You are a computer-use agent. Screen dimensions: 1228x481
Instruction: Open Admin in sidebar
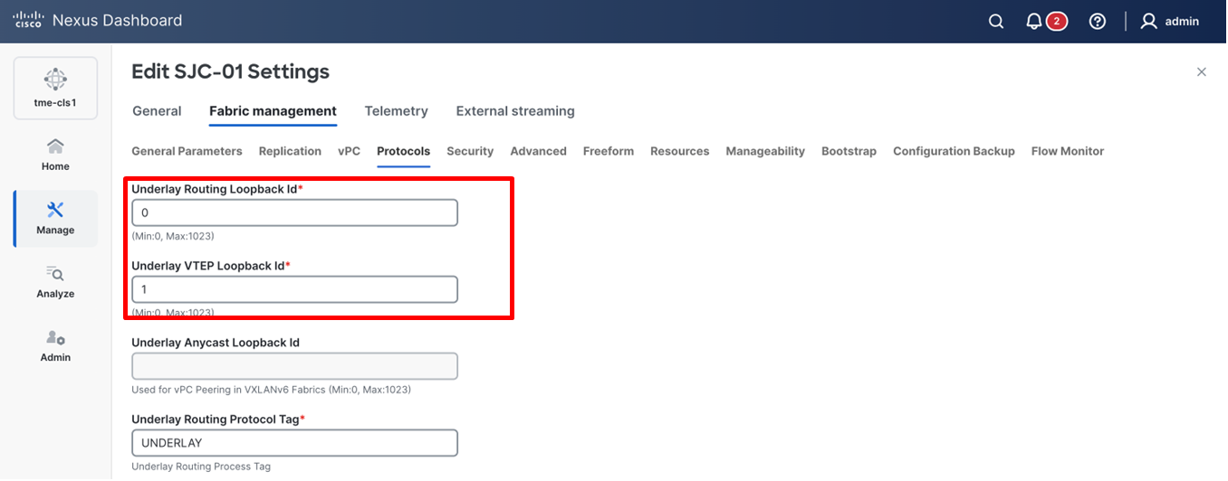pyautogui.click(x=55, y=345)
